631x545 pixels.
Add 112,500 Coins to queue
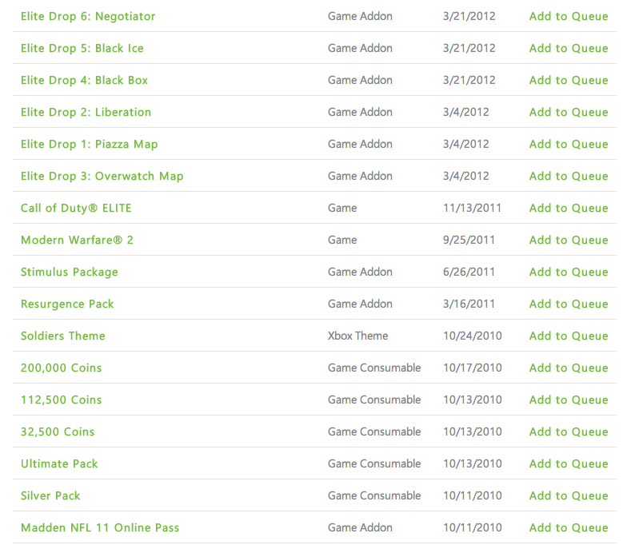(x=569, y=400)
